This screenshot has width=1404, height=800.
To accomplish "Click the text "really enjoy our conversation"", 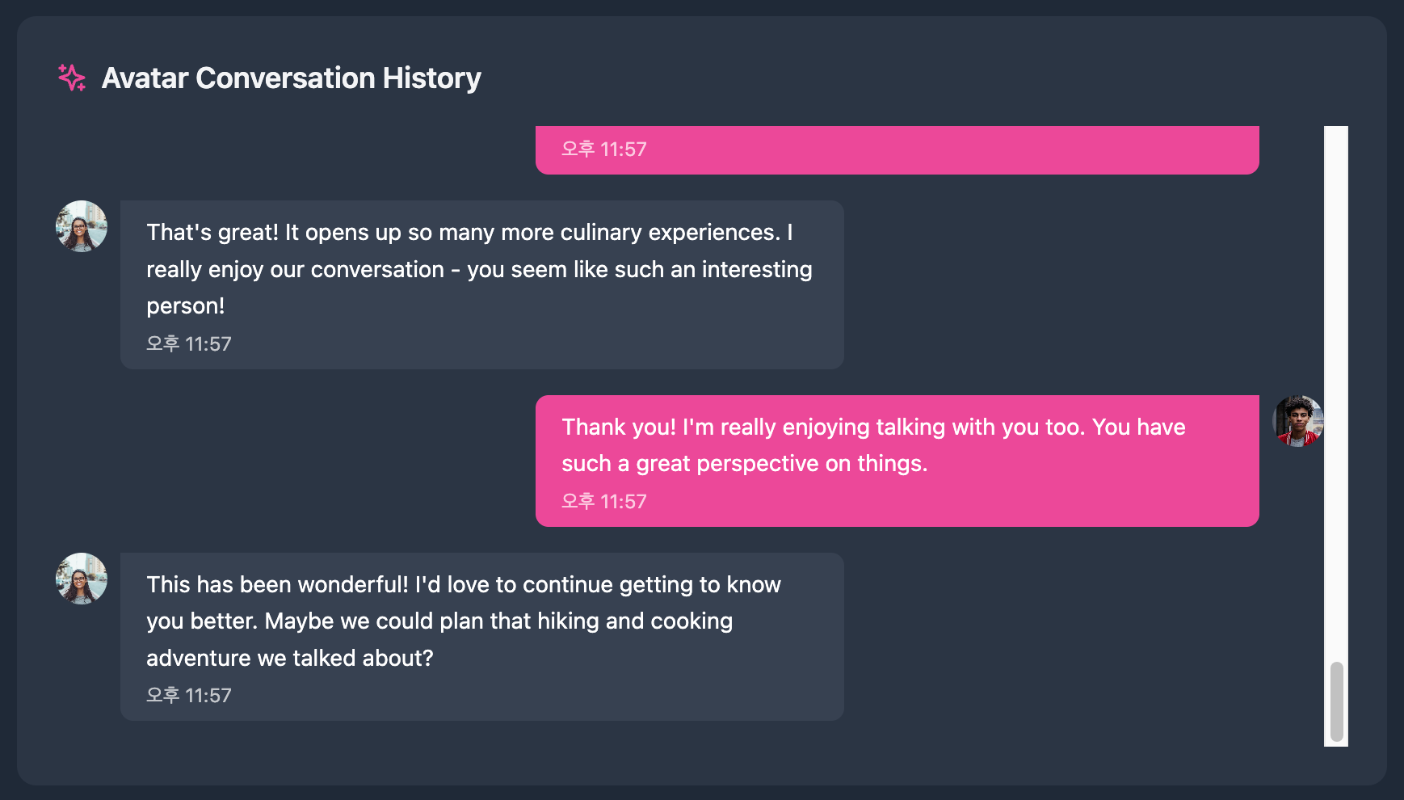I will (x=296, y=270).
